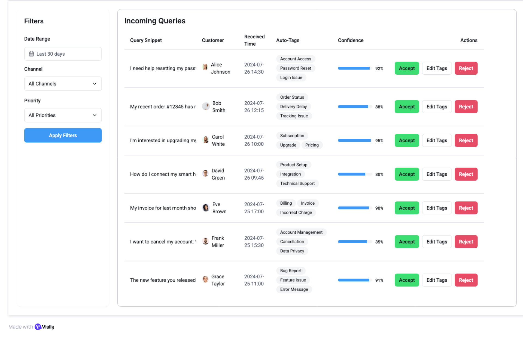Click Carol White's avatar
523x340 pixels.
206,140
